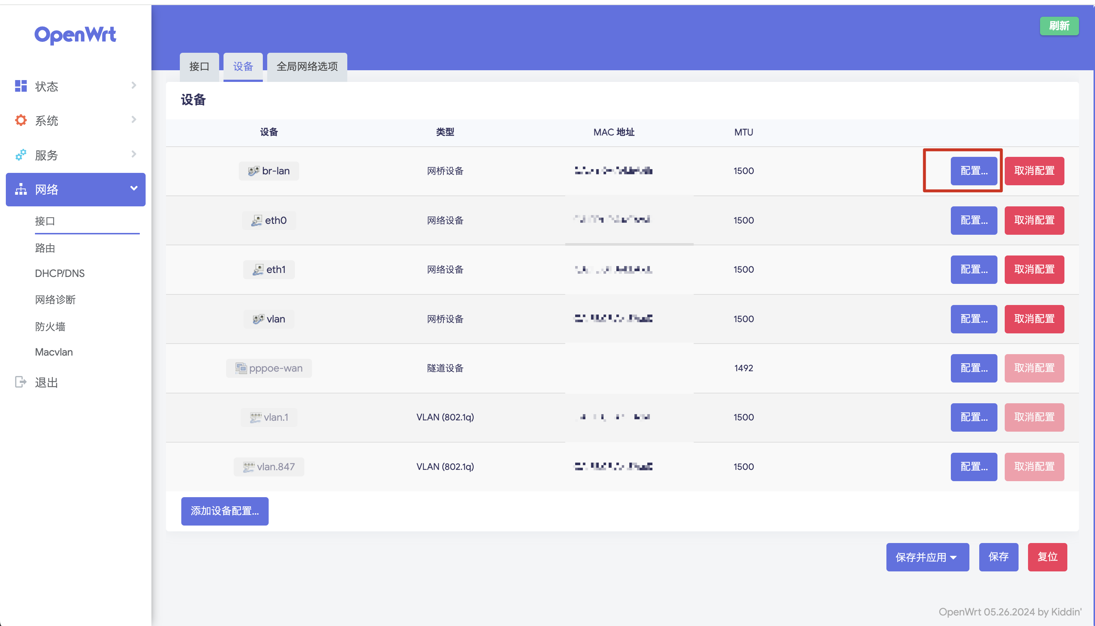Open 路由 in the sidebar

pos(45,248)
